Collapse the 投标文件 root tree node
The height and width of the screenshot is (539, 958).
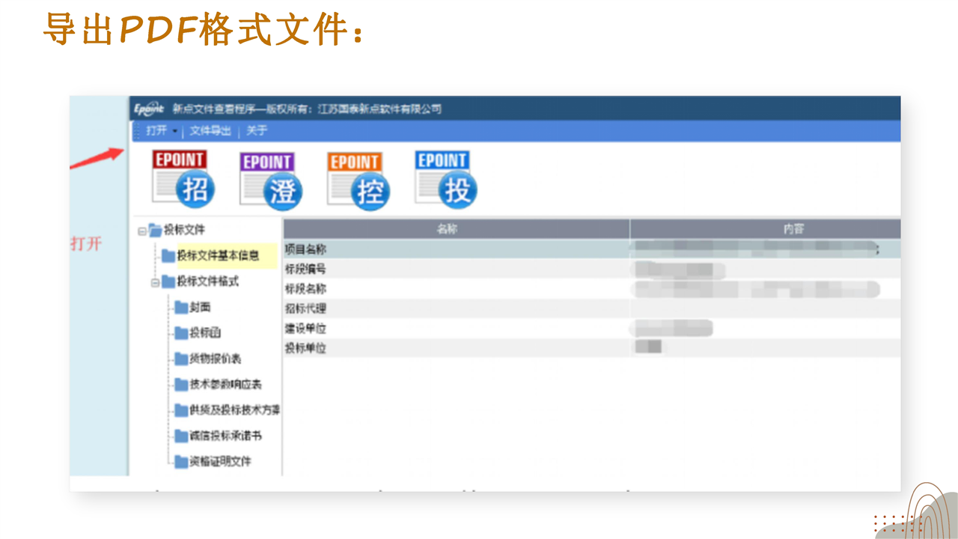click(141, 230)
